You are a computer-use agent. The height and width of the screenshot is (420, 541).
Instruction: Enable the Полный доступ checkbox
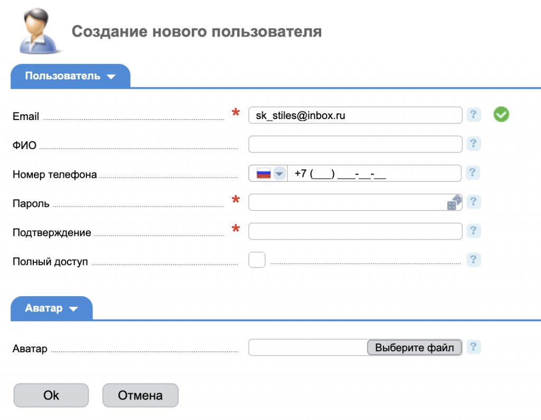pyautogui.click(x=257, y=260)
